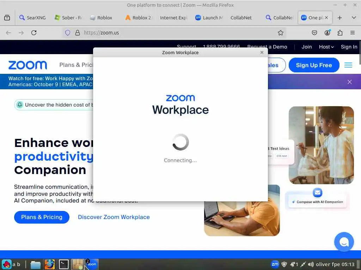Open a new tab with plus button
The image size is (361, 270).
pyautogui.click(x=340, y=18)
